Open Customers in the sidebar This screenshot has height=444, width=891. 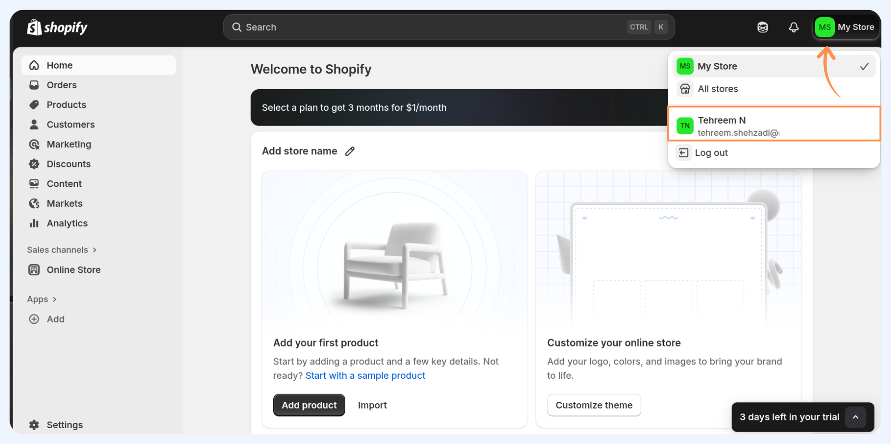click(x=99, y=124)
